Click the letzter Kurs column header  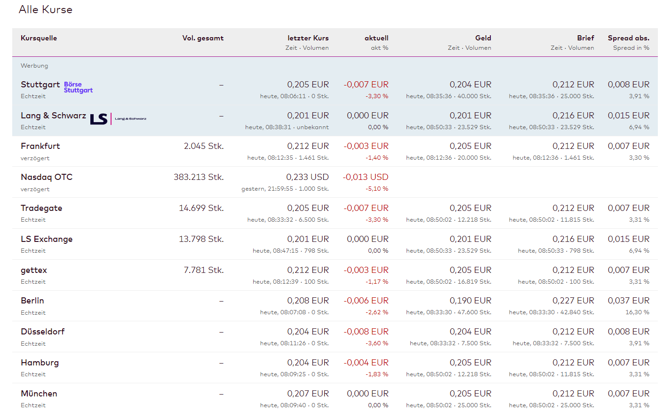coord(308,38)
